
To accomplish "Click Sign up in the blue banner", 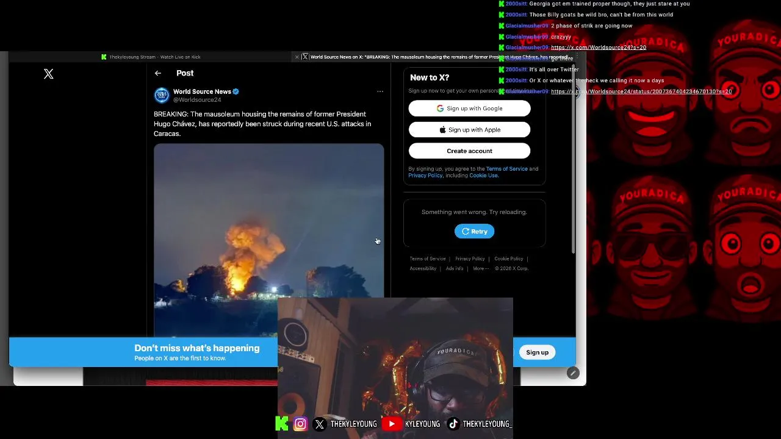I will [x=537, y=352].
